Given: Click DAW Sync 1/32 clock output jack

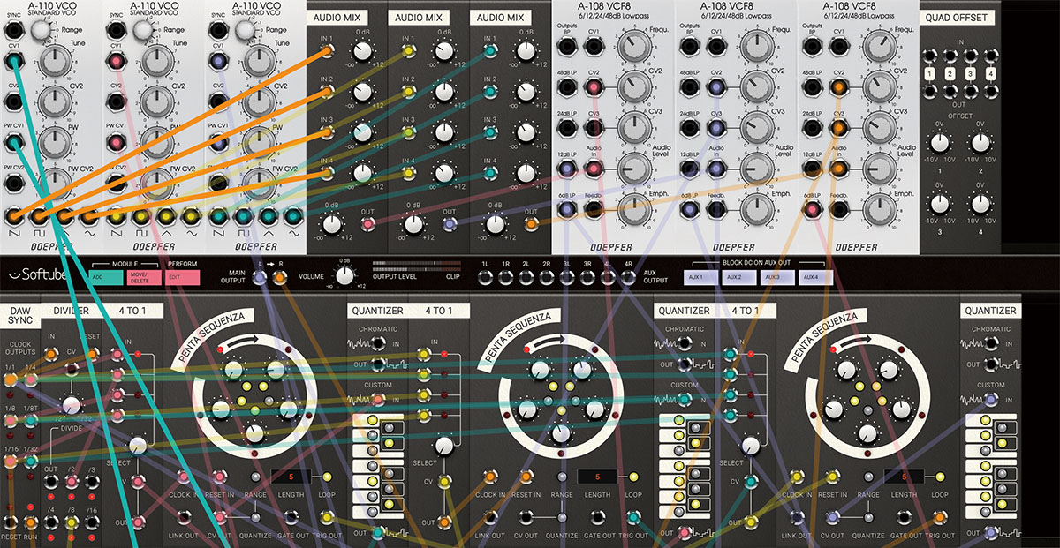Looking at the screenshot, I should pyautogui.click(x=32, y=462).
